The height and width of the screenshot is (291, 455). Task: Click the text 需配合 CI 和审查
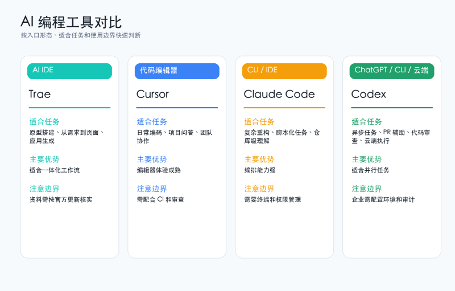point(160,199)
